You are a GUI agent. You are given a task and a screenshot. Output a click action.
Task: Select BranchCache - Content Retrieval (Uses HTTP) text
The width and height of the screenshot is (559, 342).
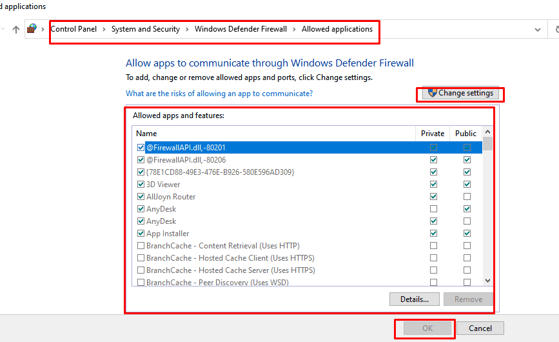pyautogui.click(x=223, y=246)
